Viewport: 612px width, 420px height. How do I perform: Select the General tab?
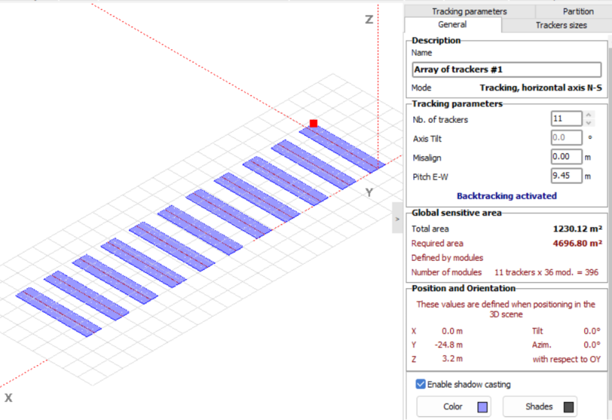(452, 25)
